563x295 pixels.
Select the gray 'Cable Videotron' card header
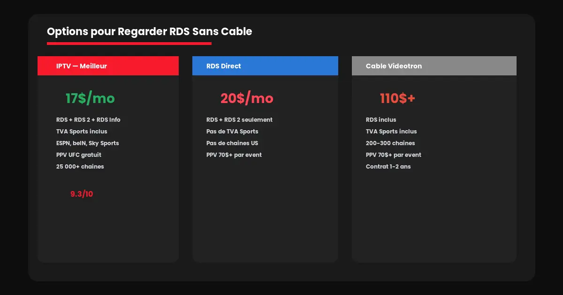[434, 66]
